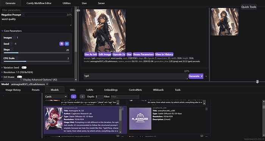Click View In History button
The width and height of the screenshot is (265, 141).
click(x=164, y=54)
